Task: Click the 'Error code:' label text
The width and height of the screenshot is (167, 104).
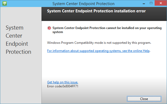Action: 55,86
